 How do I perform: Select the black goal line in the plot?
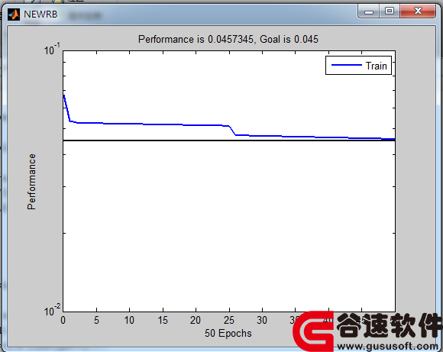229,140
